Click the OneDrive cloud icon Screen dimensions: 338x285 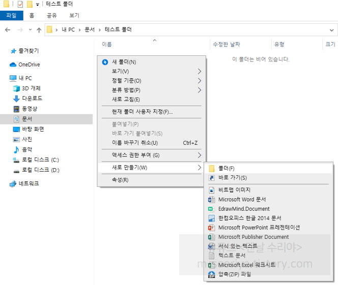(x=13, y=65)
